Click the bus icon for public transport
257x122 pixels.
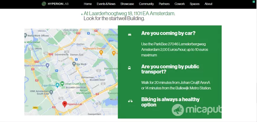129,68
